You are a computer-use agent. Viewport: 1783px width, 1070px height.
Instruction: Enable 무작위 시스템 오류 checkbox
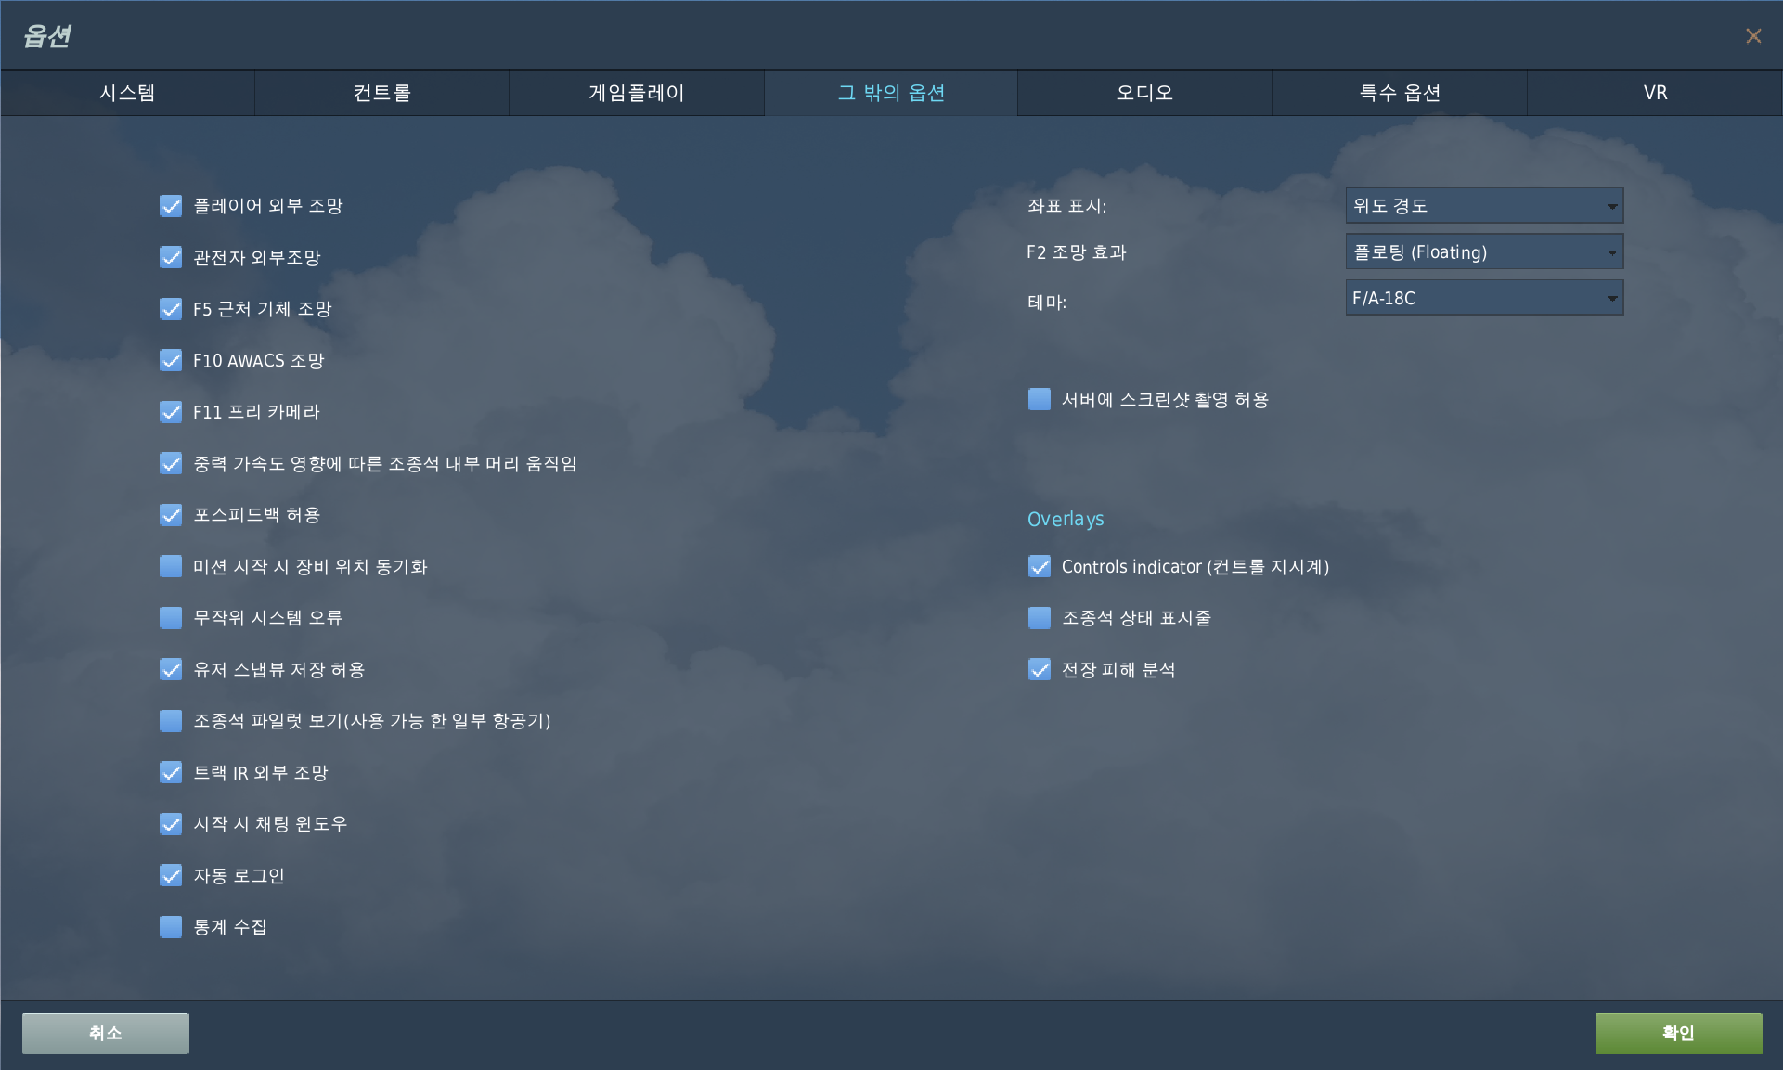click(x=171, y=618)
